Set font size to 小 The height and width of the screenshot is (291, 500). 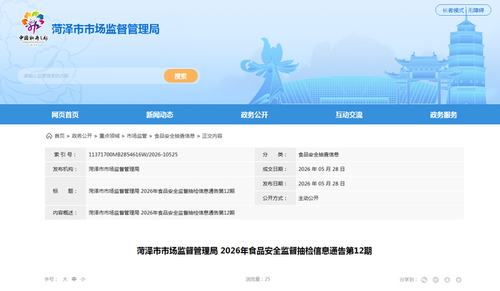coord(83,279)
